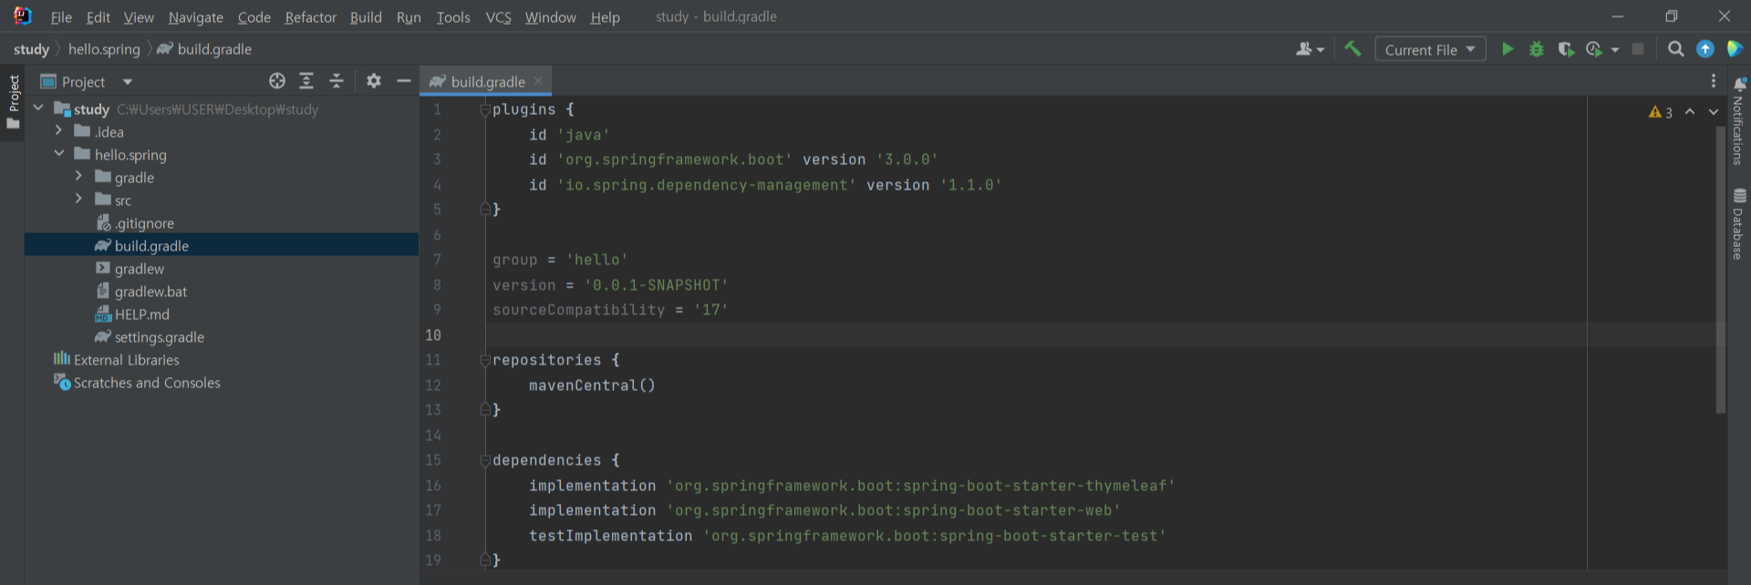Click the IDE update arrow icon
The height and width of the screenshot is (585, 1751).
tap(1704, 49)
